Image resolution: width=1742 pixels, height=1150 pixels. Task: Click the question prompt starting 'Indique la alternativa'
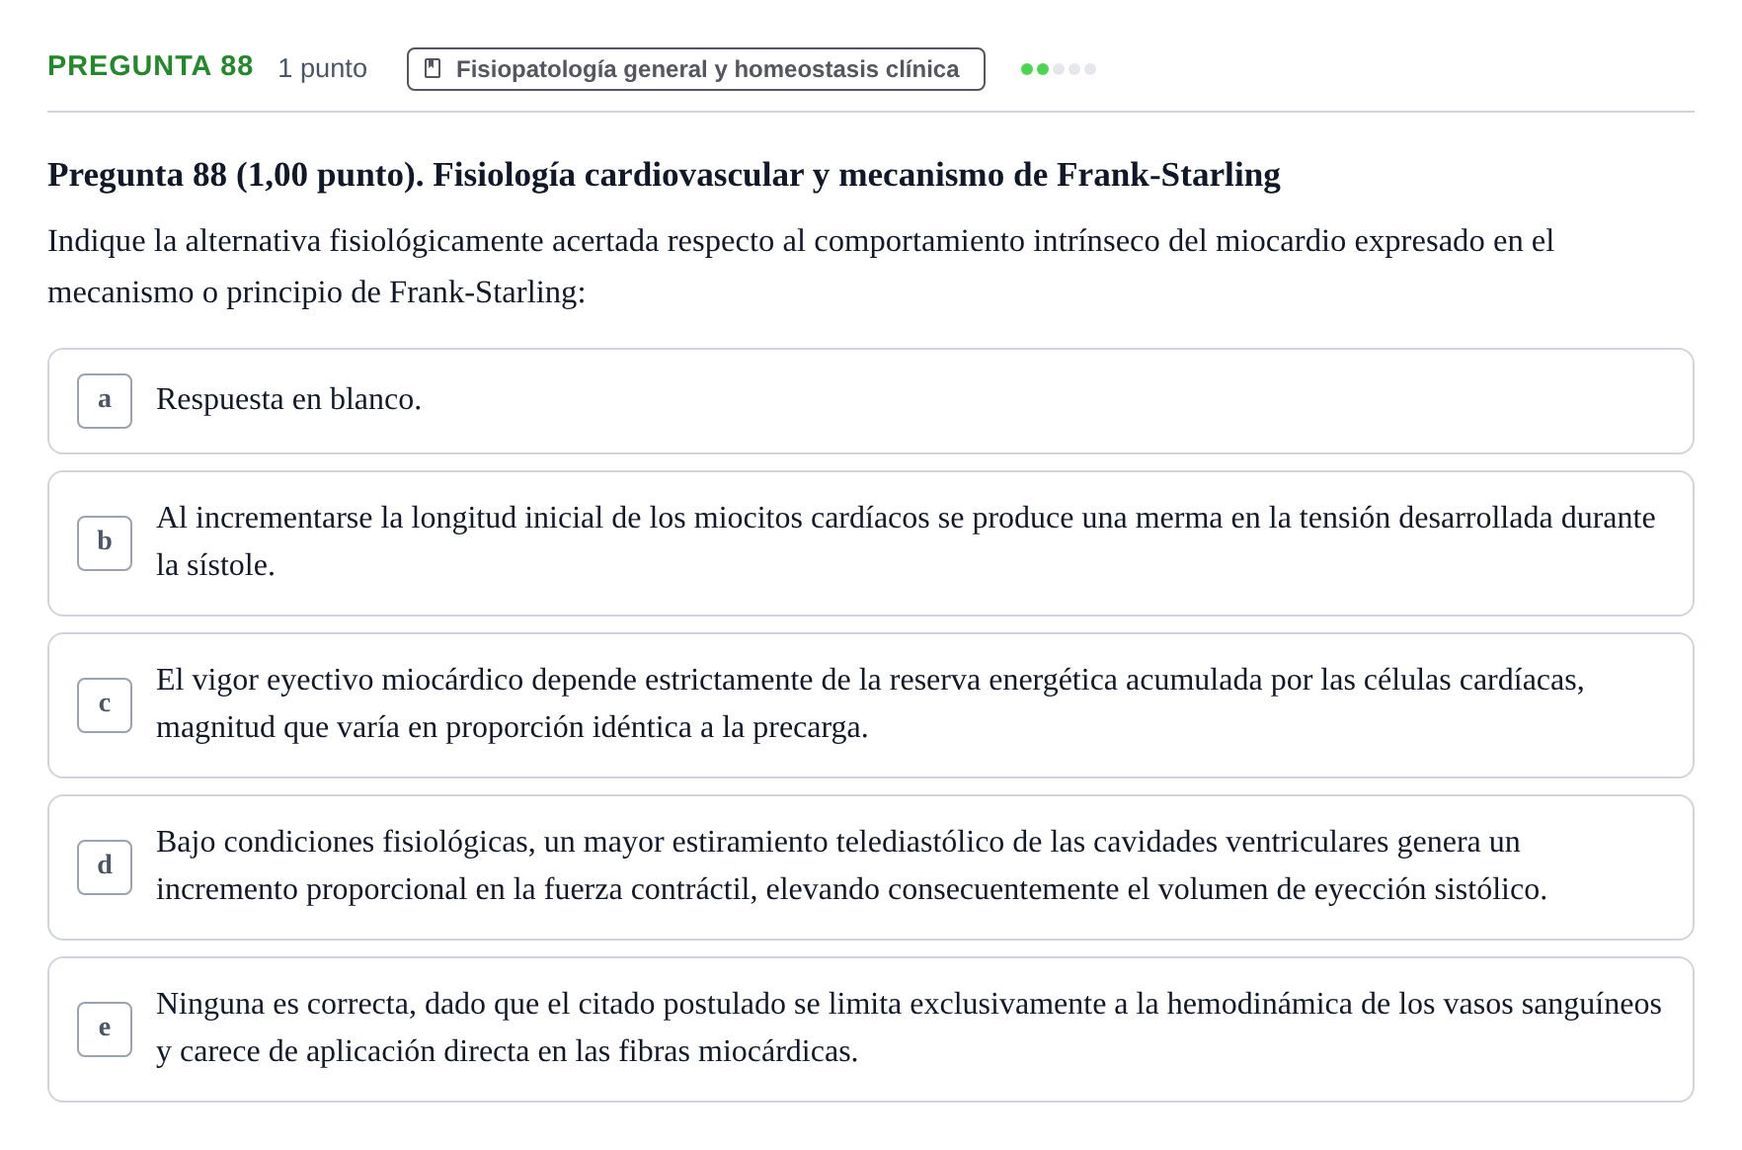click(x=801, y=267)
